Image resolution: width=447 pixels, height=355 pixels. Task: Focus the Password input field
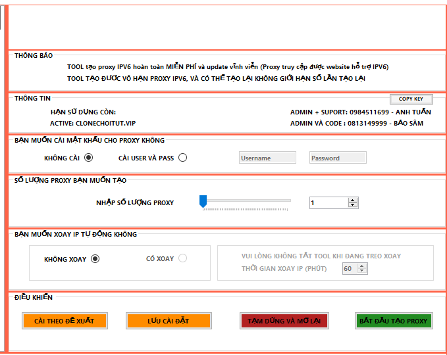point(338,158)
